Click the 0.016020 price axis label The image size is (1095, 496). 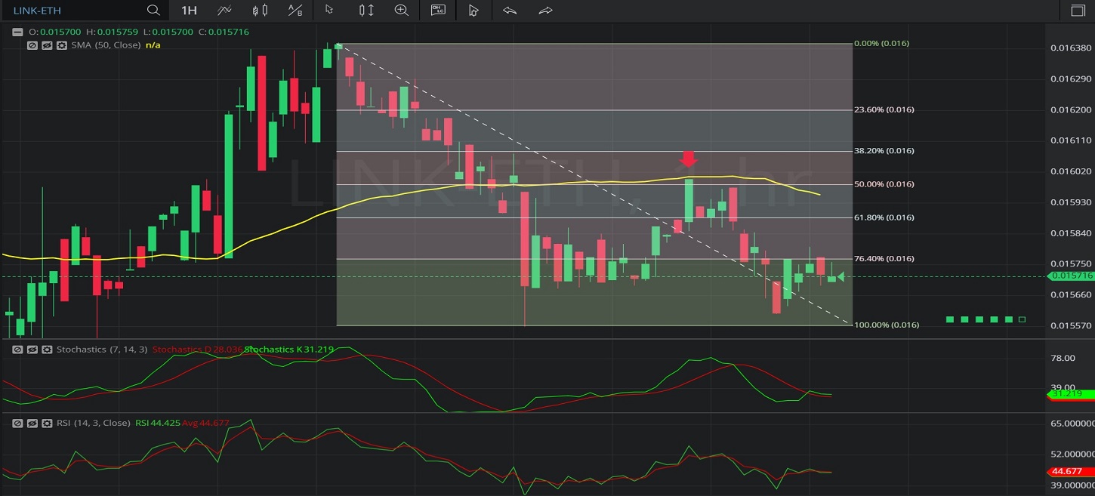[x=1071, y=171]
